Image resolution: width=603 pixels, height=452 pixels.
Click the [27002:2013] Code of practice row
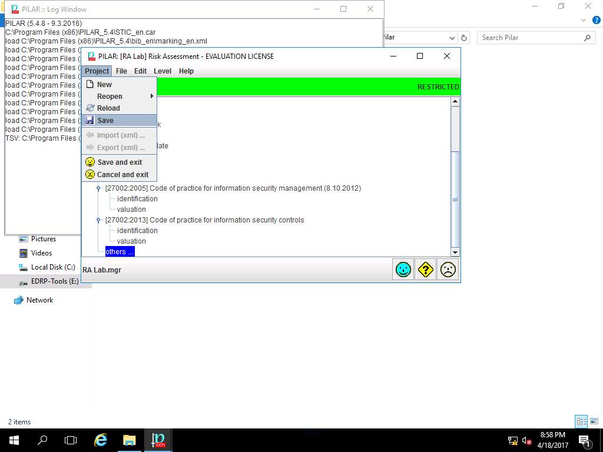click(x=204, y=220)
